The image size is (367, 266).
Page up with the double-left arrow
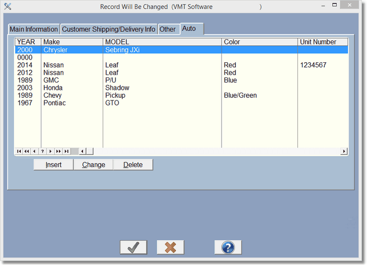[27, 152]
